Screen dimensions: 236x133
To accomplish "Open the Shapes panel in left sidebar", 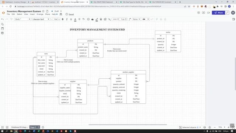I will pyautogui.click(x=3, y=24).
